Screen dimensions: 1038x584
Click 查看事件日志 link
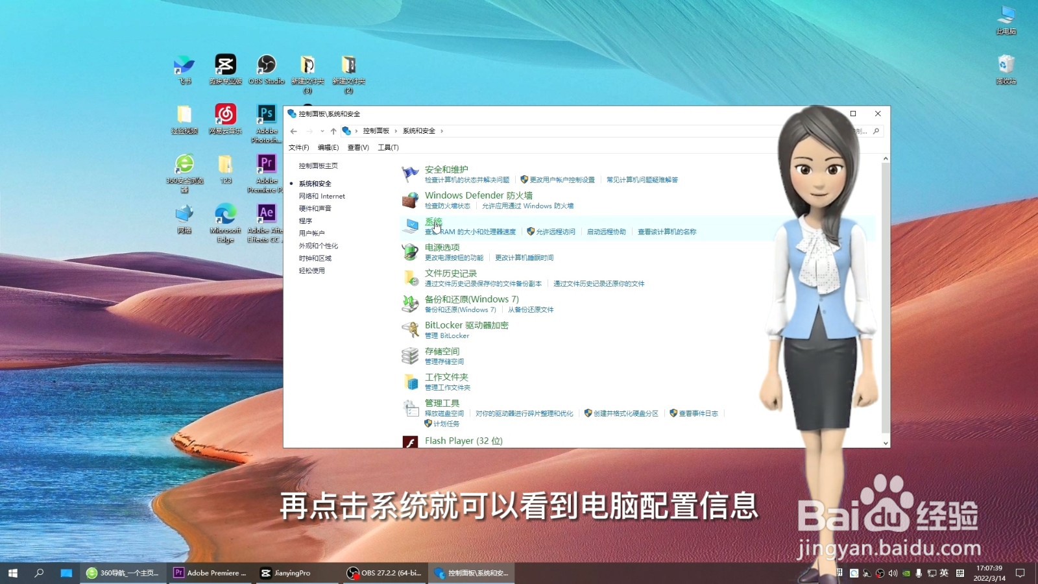[698, 413]
